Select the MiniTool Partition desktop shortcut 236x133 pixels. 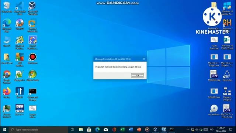(x=20, y=43)
